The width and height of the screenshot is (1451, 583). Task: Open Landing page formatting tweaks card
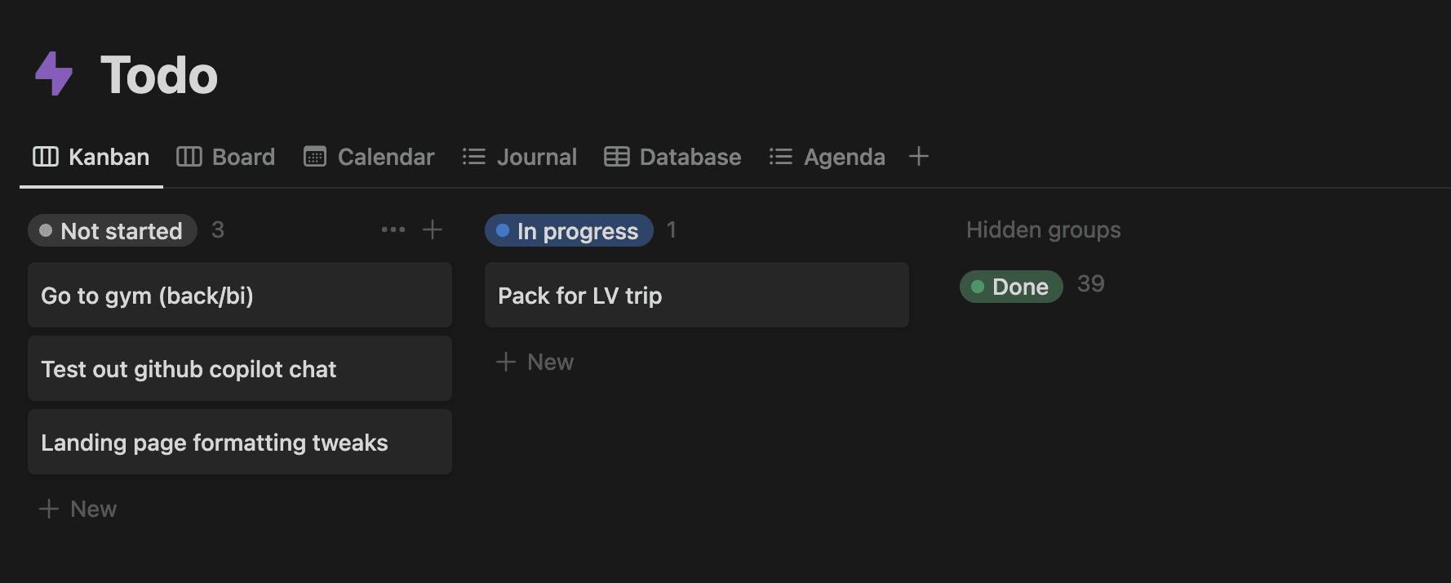tap(240, 442)
